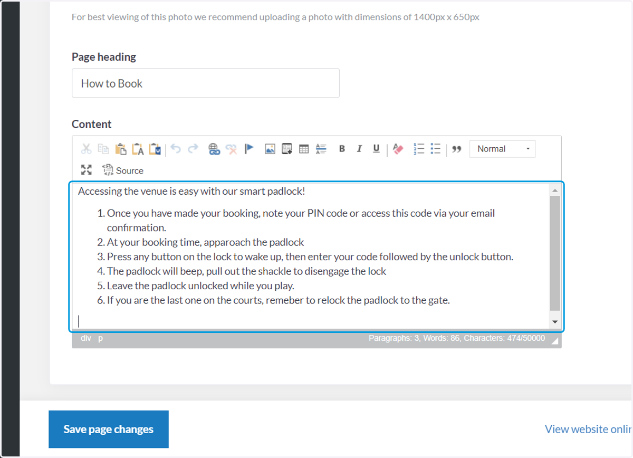Insert an image via the Image icon

pos(270,149)
